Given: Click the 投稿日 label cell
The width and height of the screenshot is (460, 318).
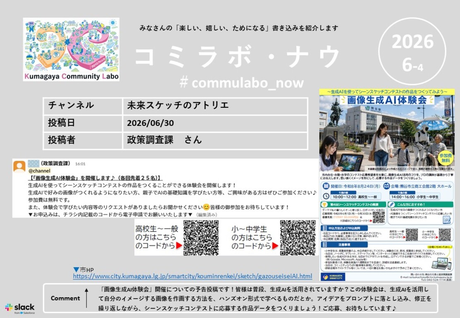Looking at the screenshot, I should click(83, 123).
